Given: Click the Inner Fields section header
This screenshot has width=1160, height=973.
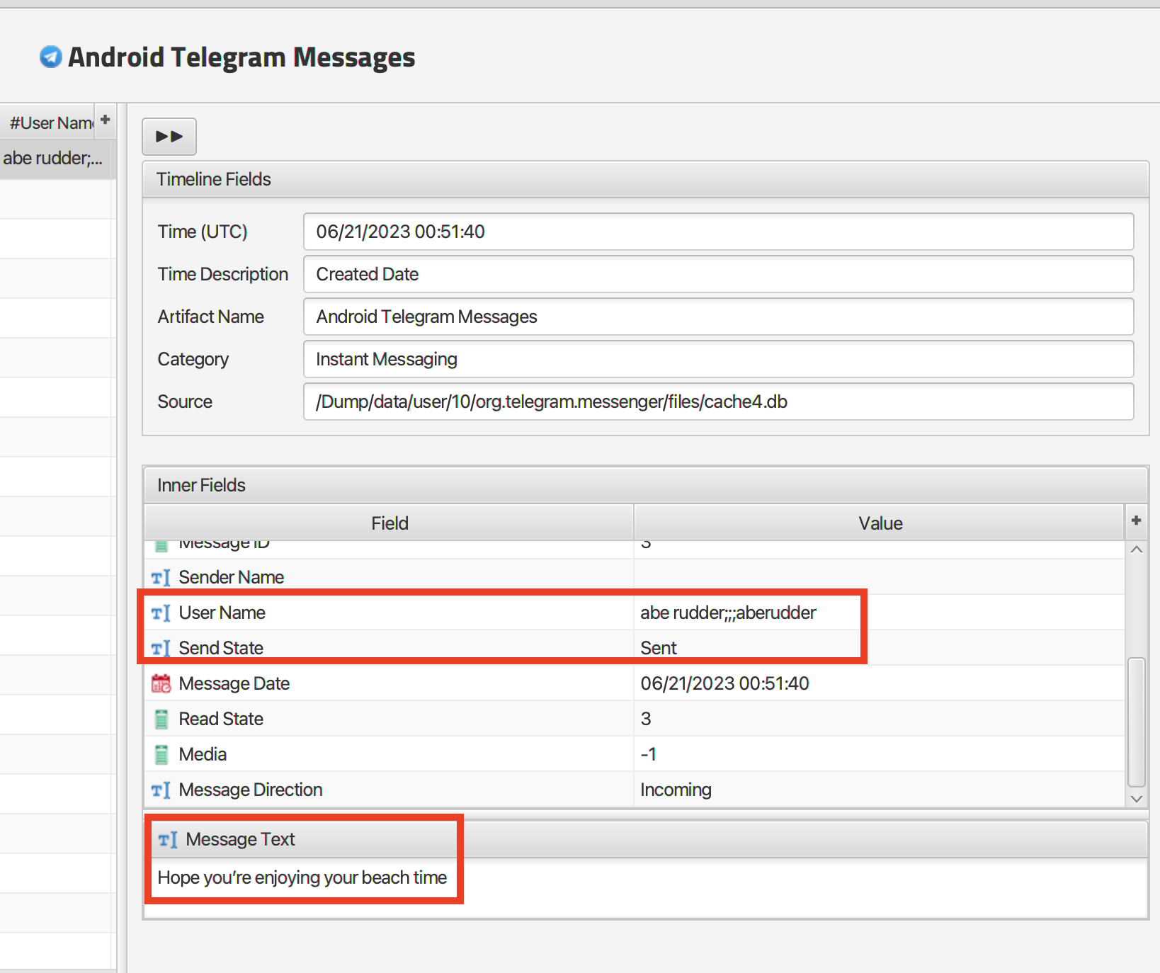Looking at the screenshot, I should [x=645, y=485].
